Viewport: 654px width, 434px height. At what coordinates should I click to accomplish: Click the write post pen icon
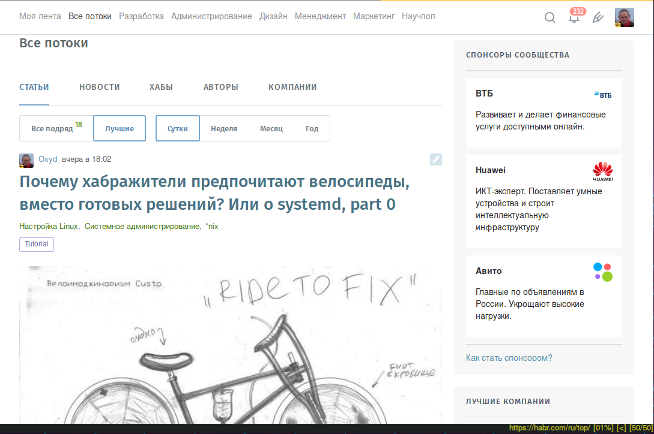(598, 17)
